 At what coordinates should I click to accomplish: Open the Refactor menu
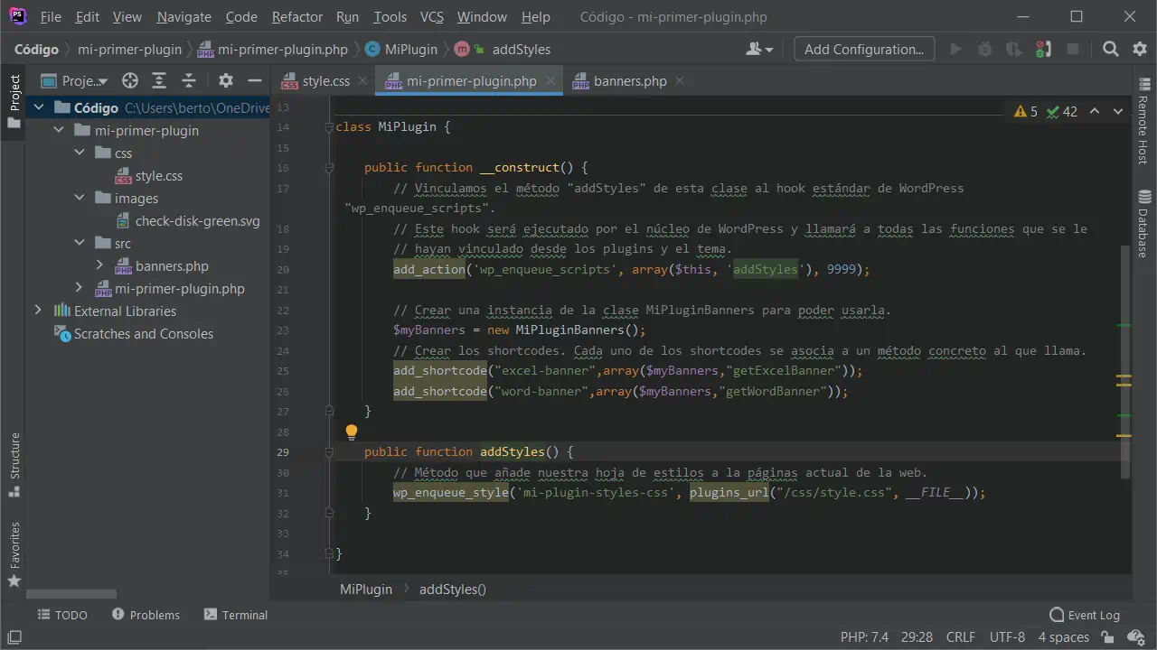pyautogui.click(x=296, y=16)
